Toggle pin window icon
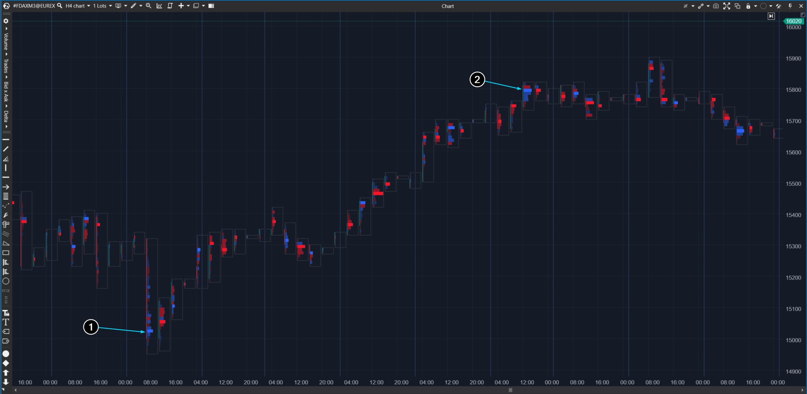This screenshot has width=807, height=394. 790,6
